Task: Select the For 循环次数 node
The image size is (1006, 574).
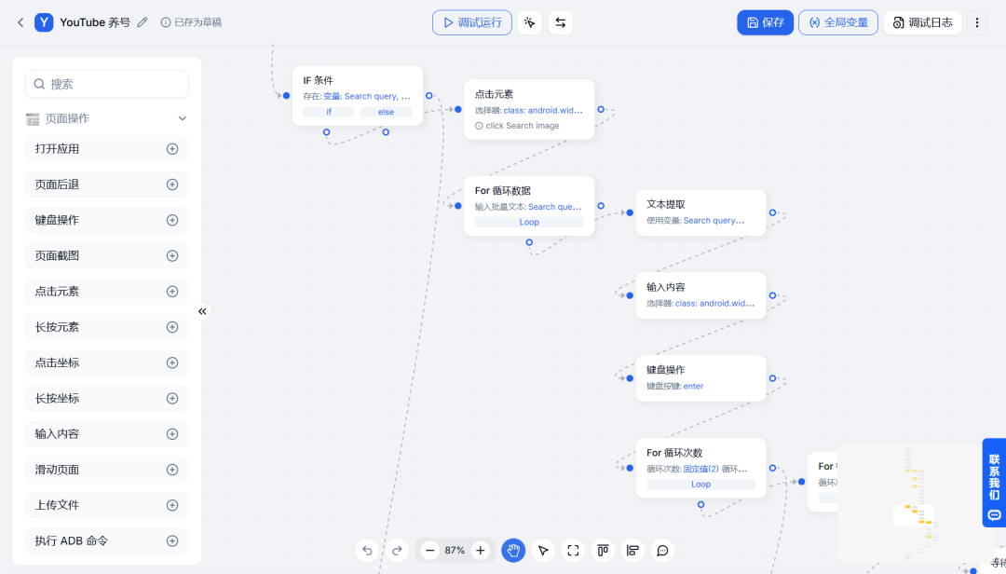Action: click(x=700, y=468)
